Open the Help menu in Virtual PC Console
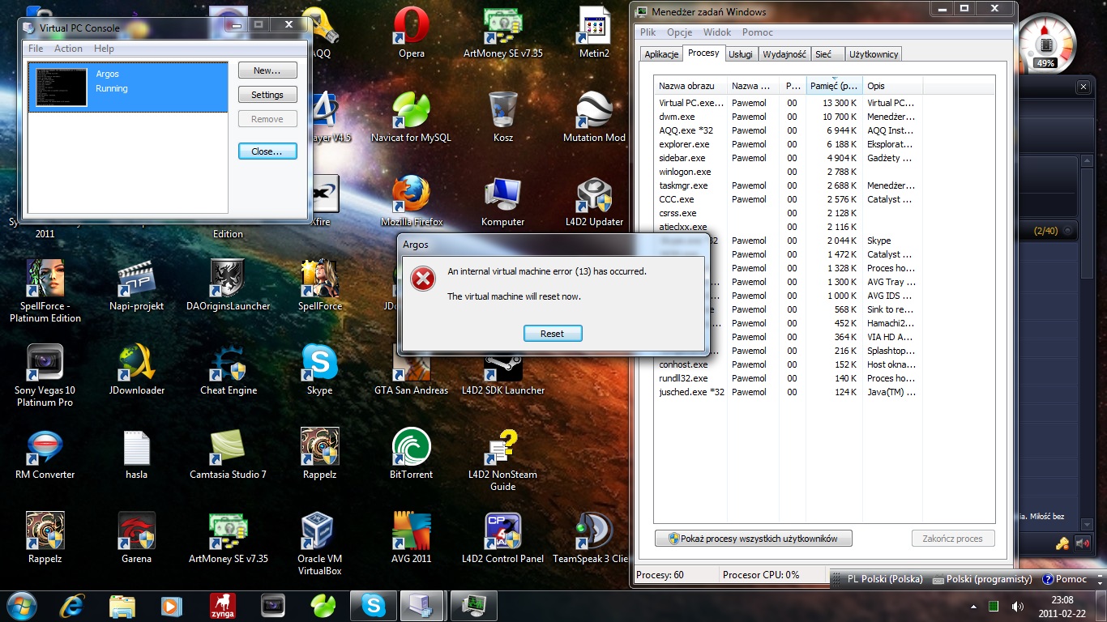 tap(105, 49)
